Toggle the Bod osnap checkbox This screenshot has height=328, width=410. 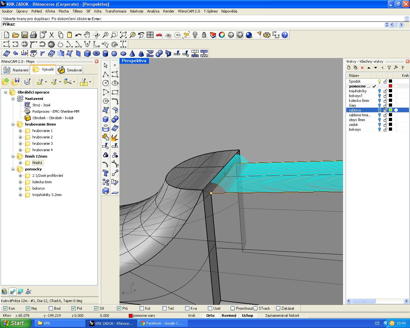click(x=51, y=308)
